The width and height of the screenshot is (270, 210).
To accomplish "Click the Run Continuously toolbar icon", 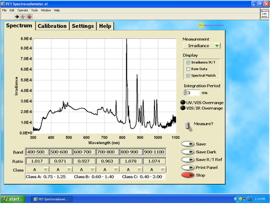I will click(x=23, y=17).
